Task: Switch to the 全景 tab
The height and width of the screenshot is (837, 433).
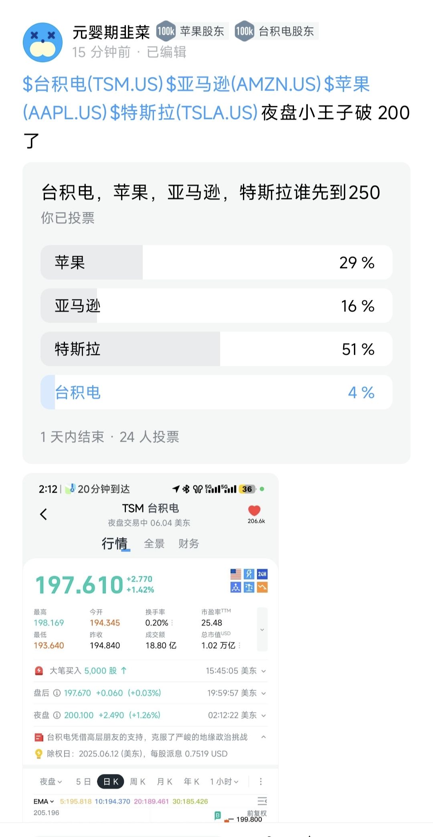Action: (154, 544)
